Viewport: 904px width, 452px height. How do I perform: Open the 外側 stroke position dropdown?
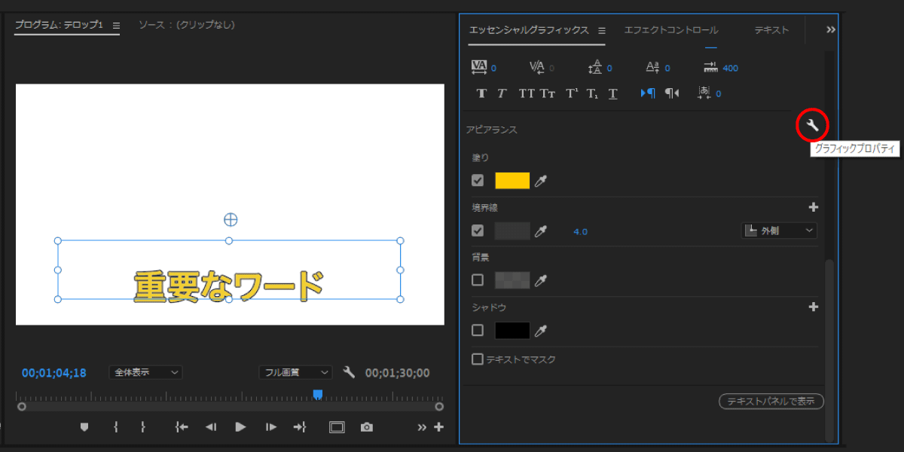[x=779, y=231]
